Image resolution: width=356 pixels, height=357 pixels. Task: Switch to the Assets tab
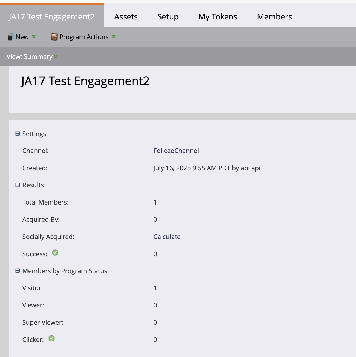tap(126, 17)
